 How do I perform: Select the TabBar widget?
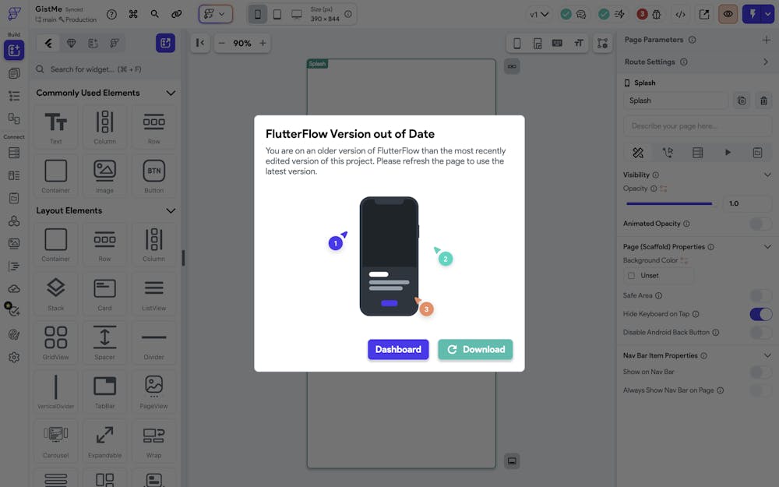click(x=104, y=392)
